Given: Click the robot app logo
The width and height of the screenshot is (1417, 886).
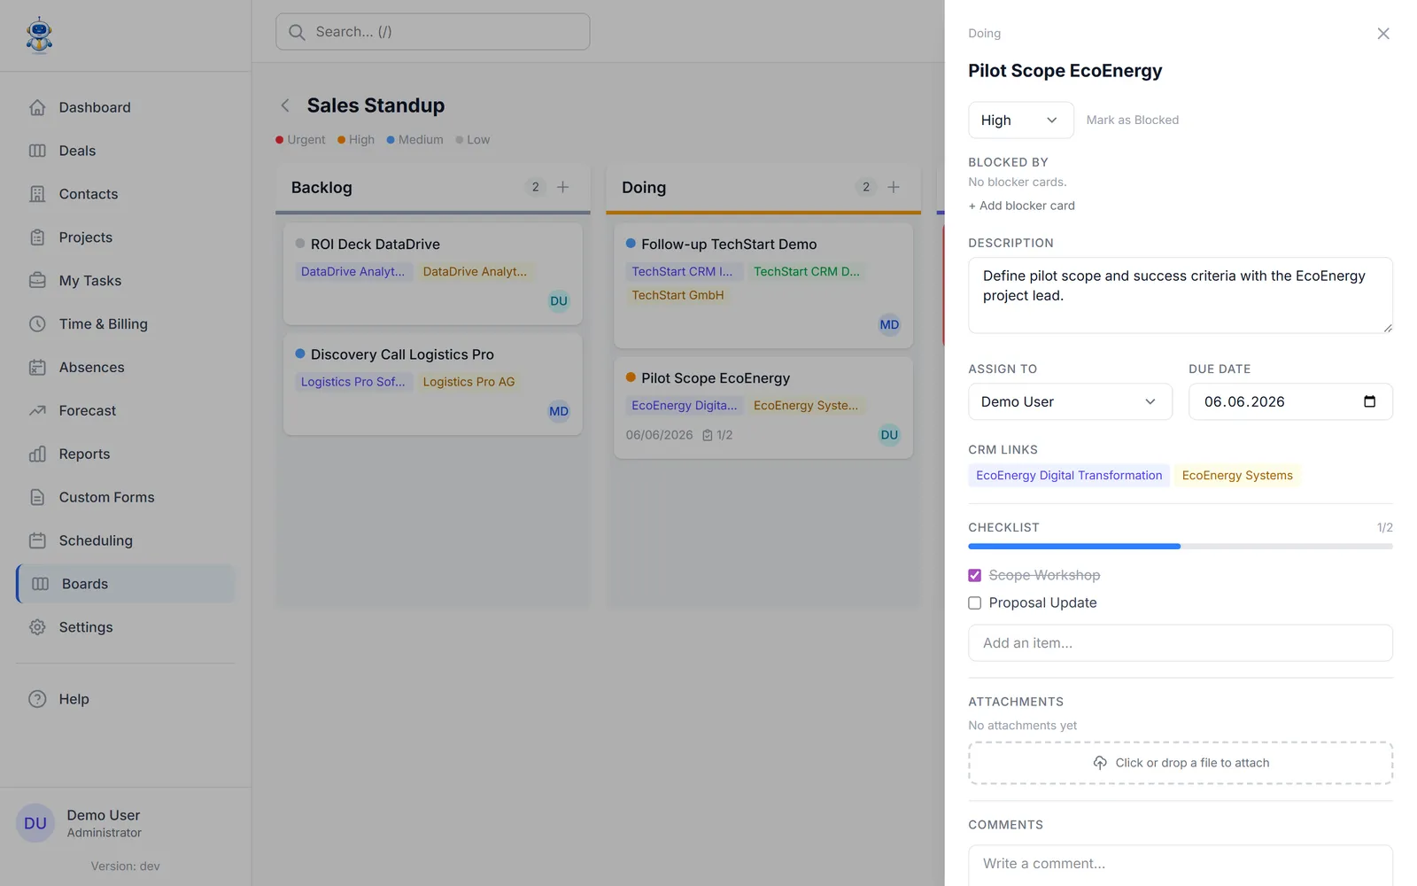Looking at the screenshot, I should tap(39, 35).
